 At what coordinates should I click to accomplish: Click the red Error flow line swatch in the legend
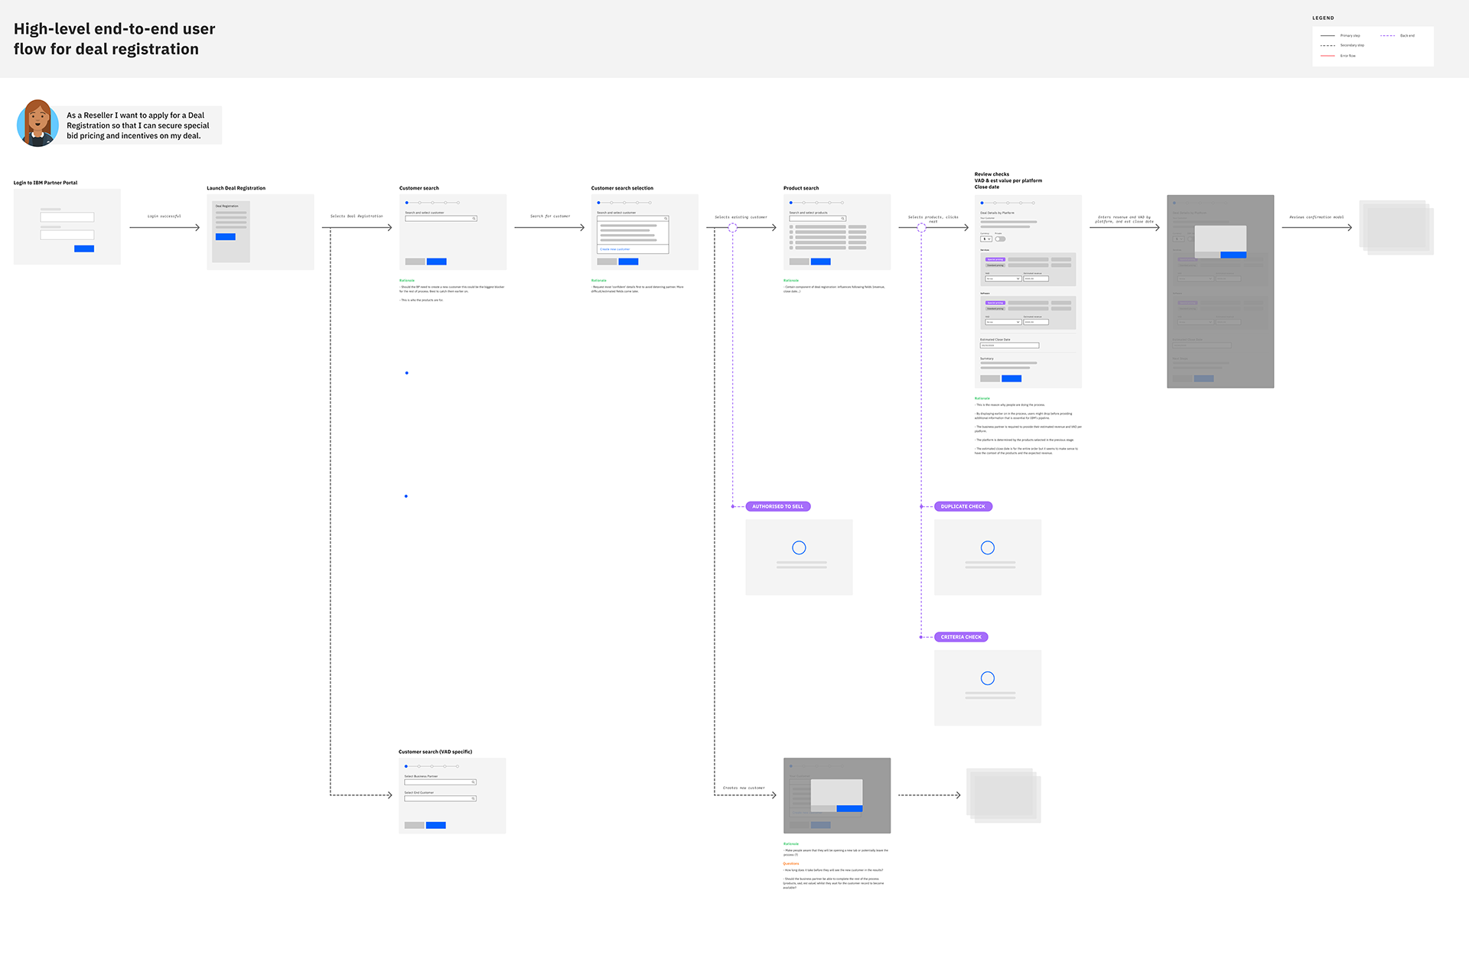[x=1328, y=55]
